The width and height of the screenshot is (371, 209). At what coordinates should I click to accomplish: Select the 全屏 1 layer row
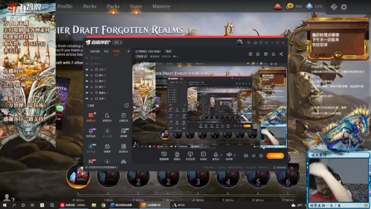click(x=108, y=98)
